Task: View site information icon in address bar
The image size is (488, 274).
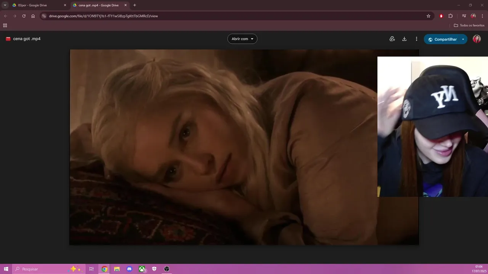Action: pyautogui.click(x=44, y=16)
